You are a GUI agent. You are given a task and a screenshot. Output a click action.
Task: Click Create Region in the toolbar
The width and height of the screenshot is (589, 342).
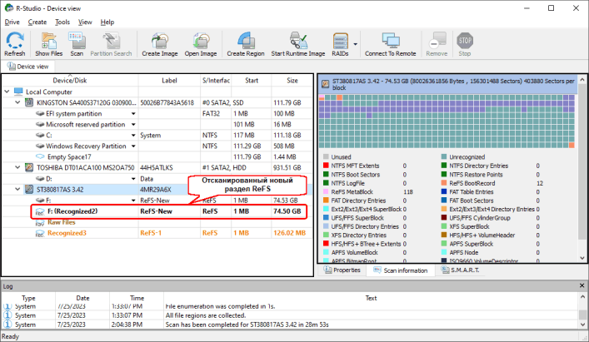tap(246, 44)
